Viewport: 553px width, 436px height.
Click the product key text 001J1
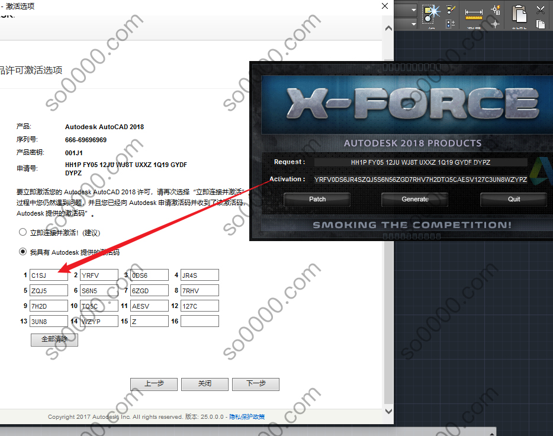point(73,153)
